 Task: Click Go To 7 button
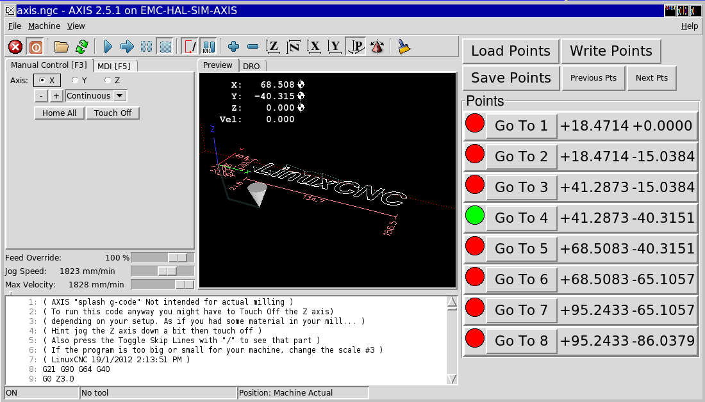click(x=522, y=310)
